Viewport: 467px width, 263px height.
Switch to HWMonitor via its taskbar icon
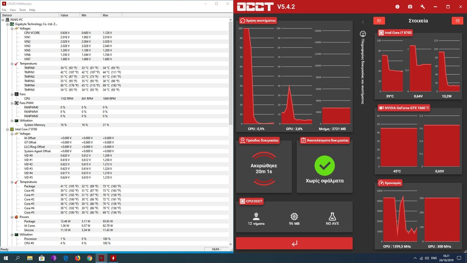[113, 258]
